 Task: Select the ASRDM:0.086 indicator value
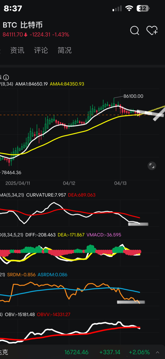point(52,274)
